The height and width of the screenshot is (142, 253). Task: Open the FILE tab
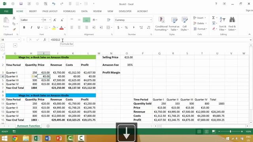pyautogui.click(x=6, y=11)
